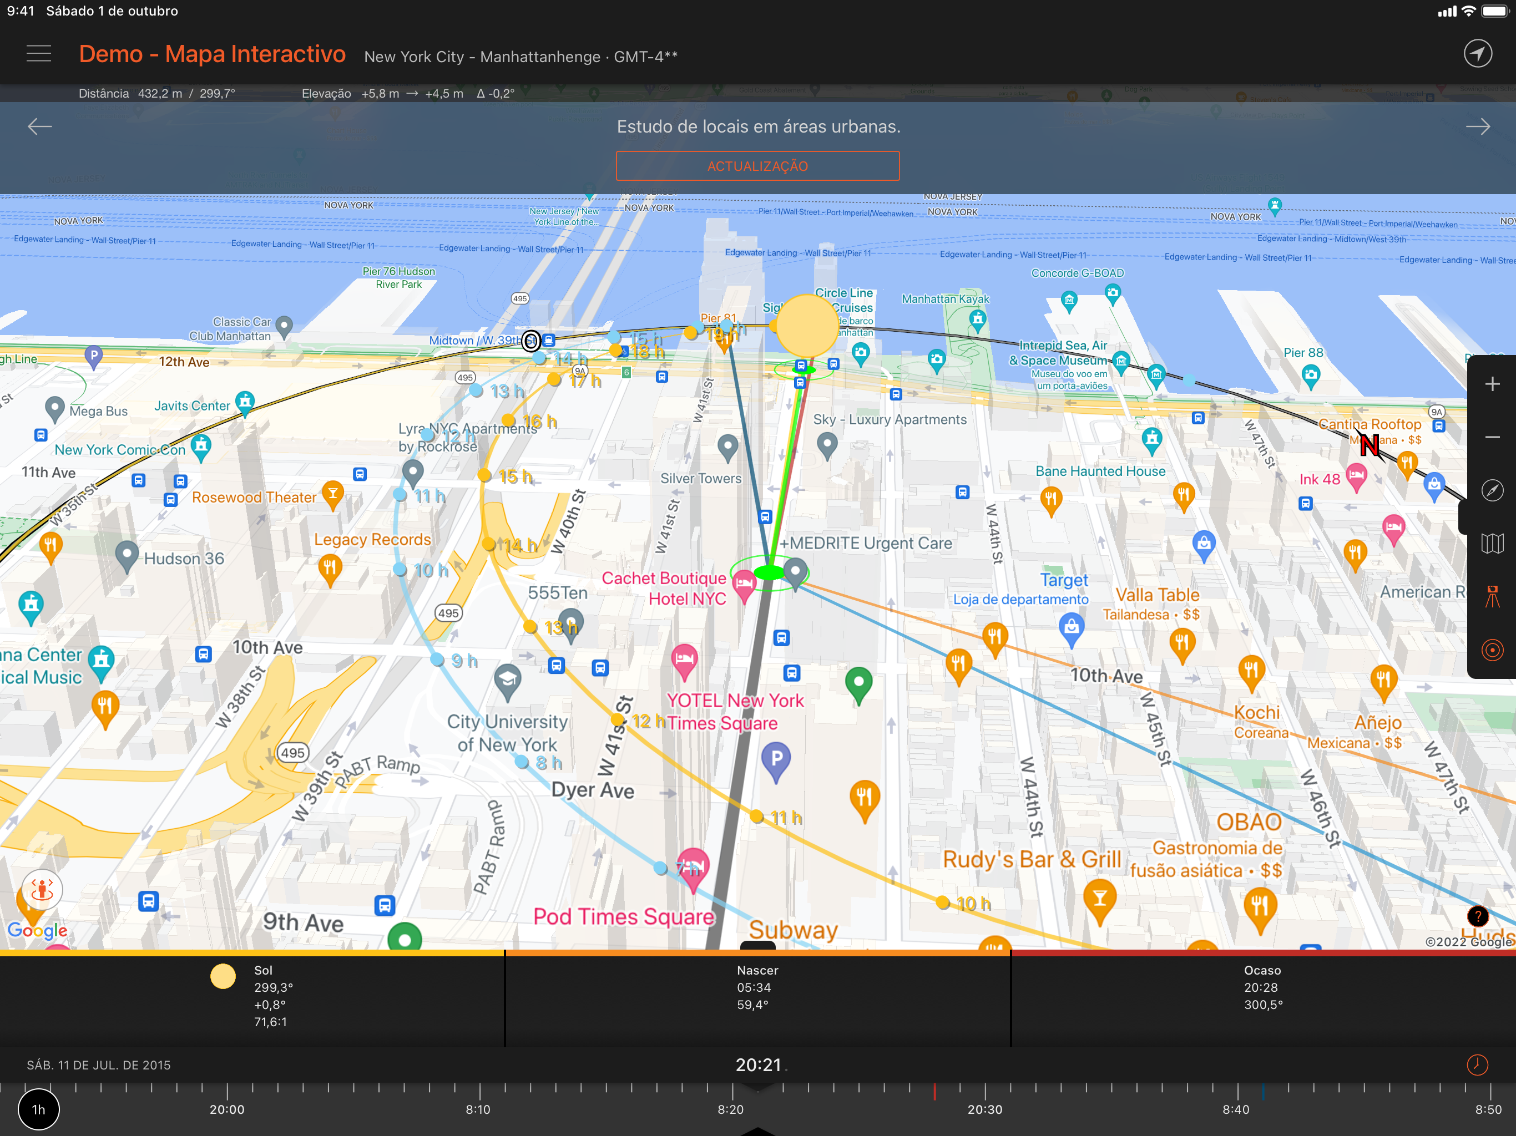Click the 20:30 mark on the timeline

(984, 1109)
